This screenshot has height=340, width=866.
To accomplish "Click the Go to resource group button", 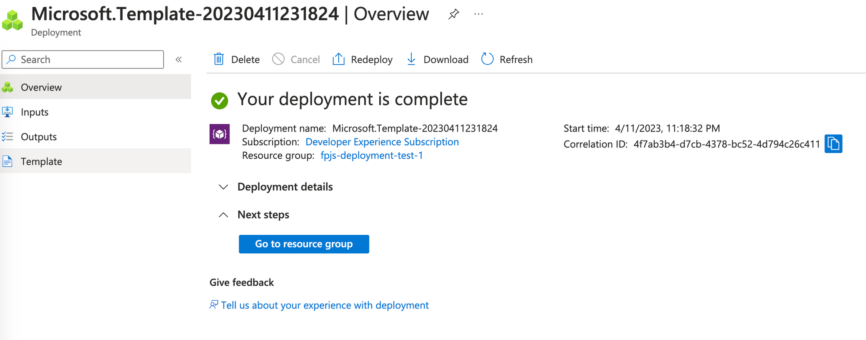I will [304, 244].
